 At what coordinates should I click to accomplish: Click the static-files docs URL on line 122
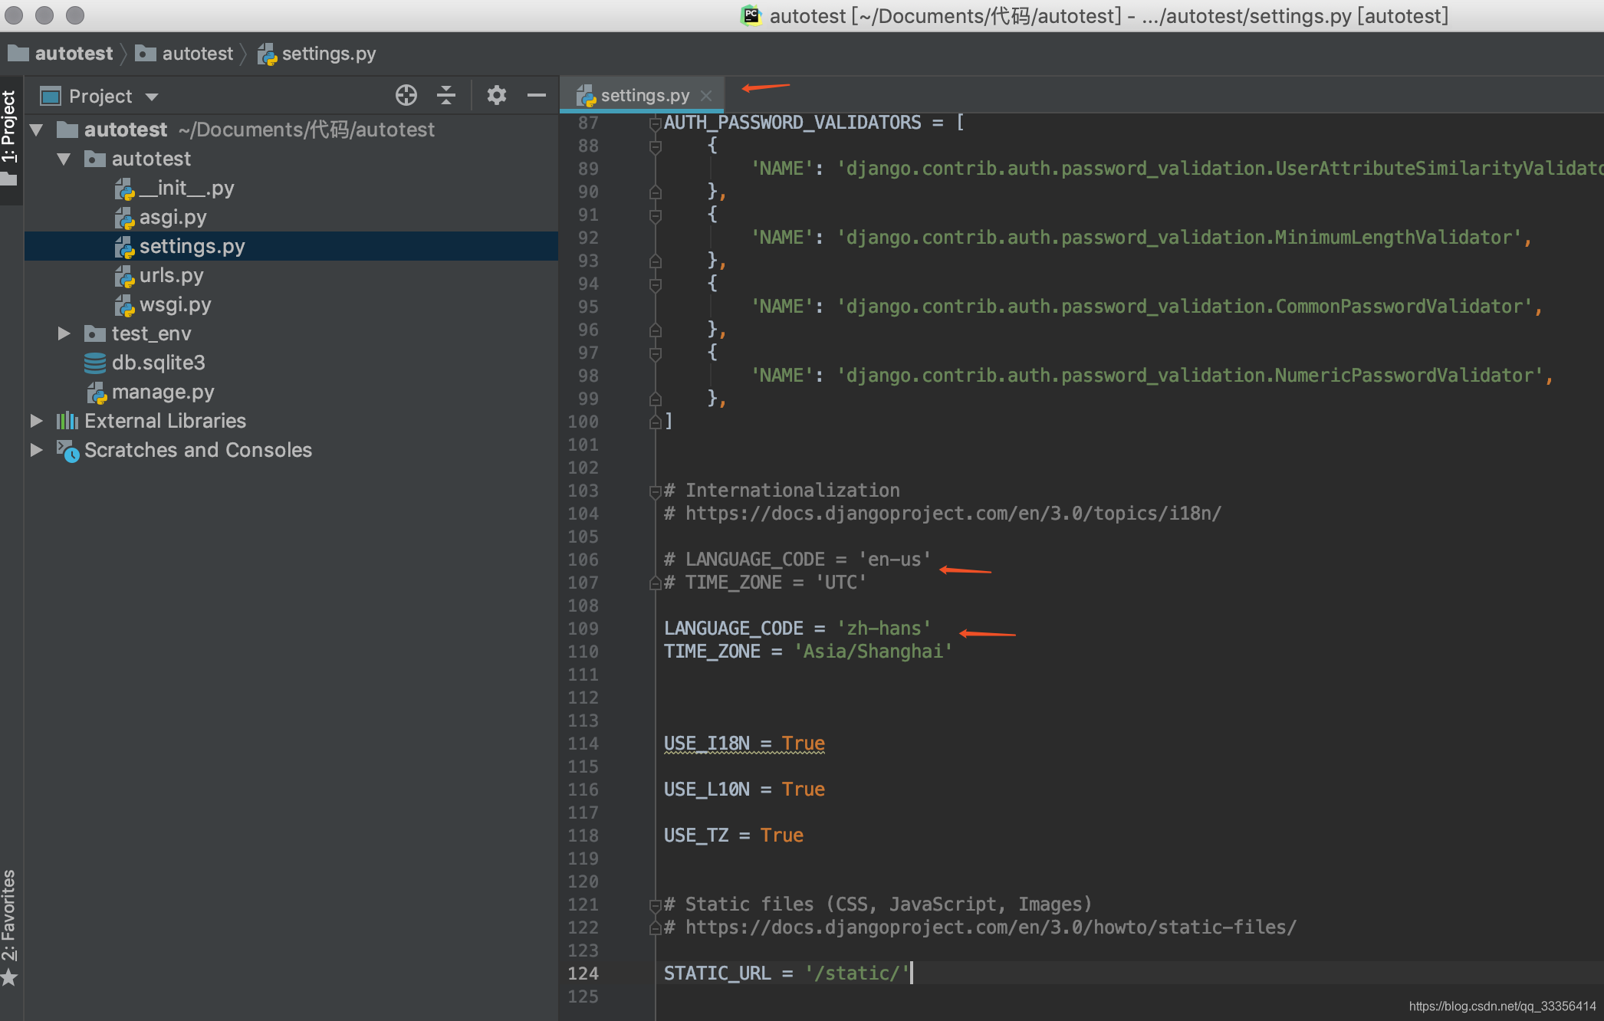coord(981,927)
